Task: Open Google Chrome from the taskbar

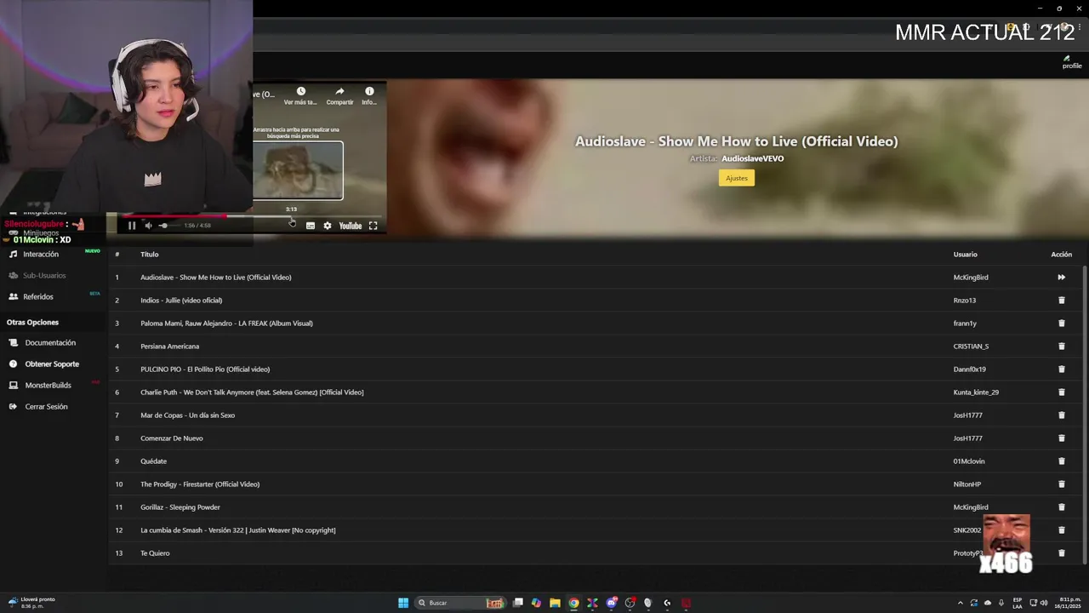Action: 573,603
